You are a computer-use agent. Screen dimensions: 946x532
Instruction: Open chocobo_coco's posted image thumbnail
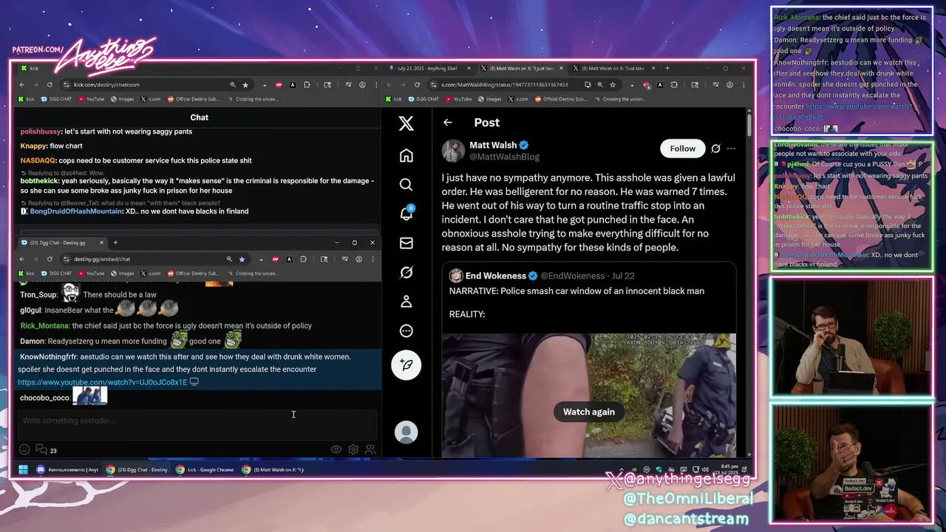(x=90, y=397)
